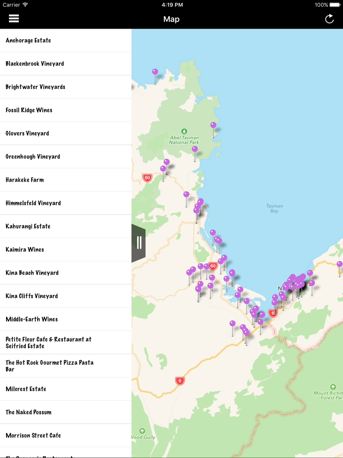This screenshot has width=343, height=458.
Task: Open Kaimira Wines
Action: [66, 250]
